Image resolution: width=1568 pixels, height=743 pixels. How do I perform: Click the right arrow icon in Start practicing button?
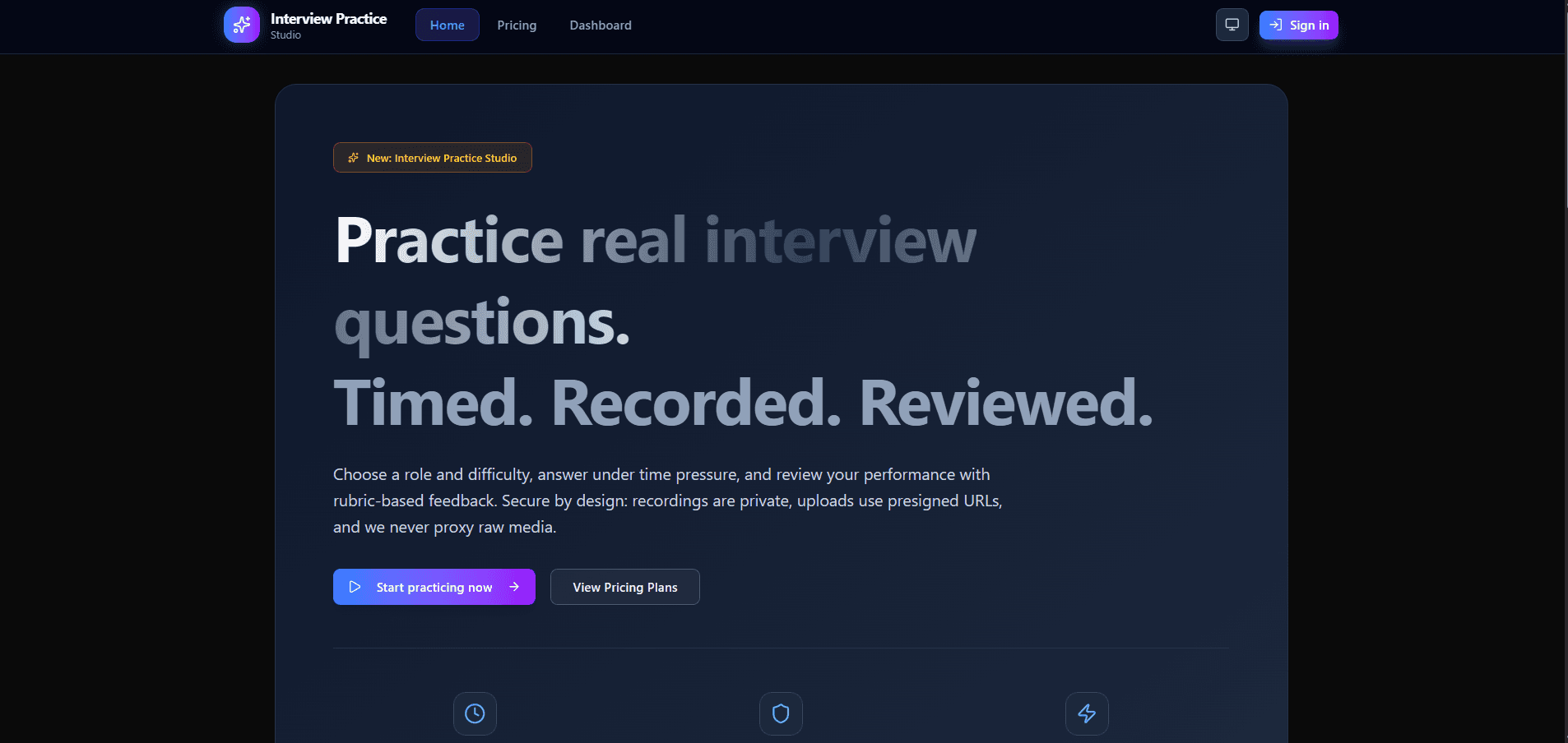[x=516, y=586]
